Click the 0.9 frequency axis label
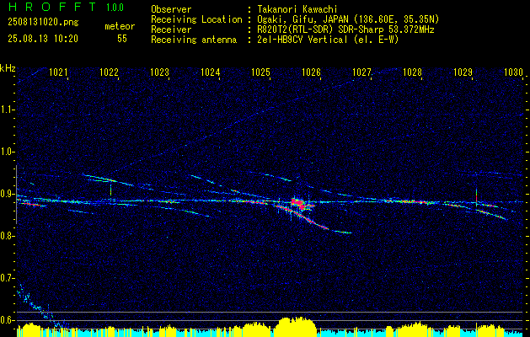The image size is (530, 337). point(7,194)
